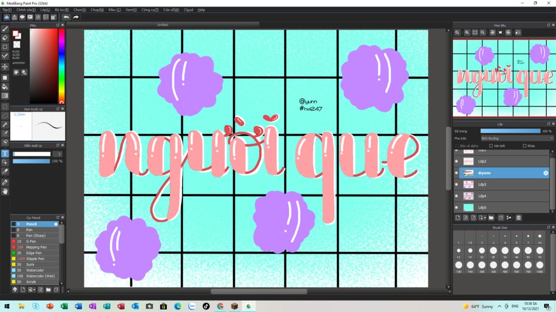Hide the Lớp2 layer visibility dot
This screenshot has width=556, height=312.
tap(457, 161)
